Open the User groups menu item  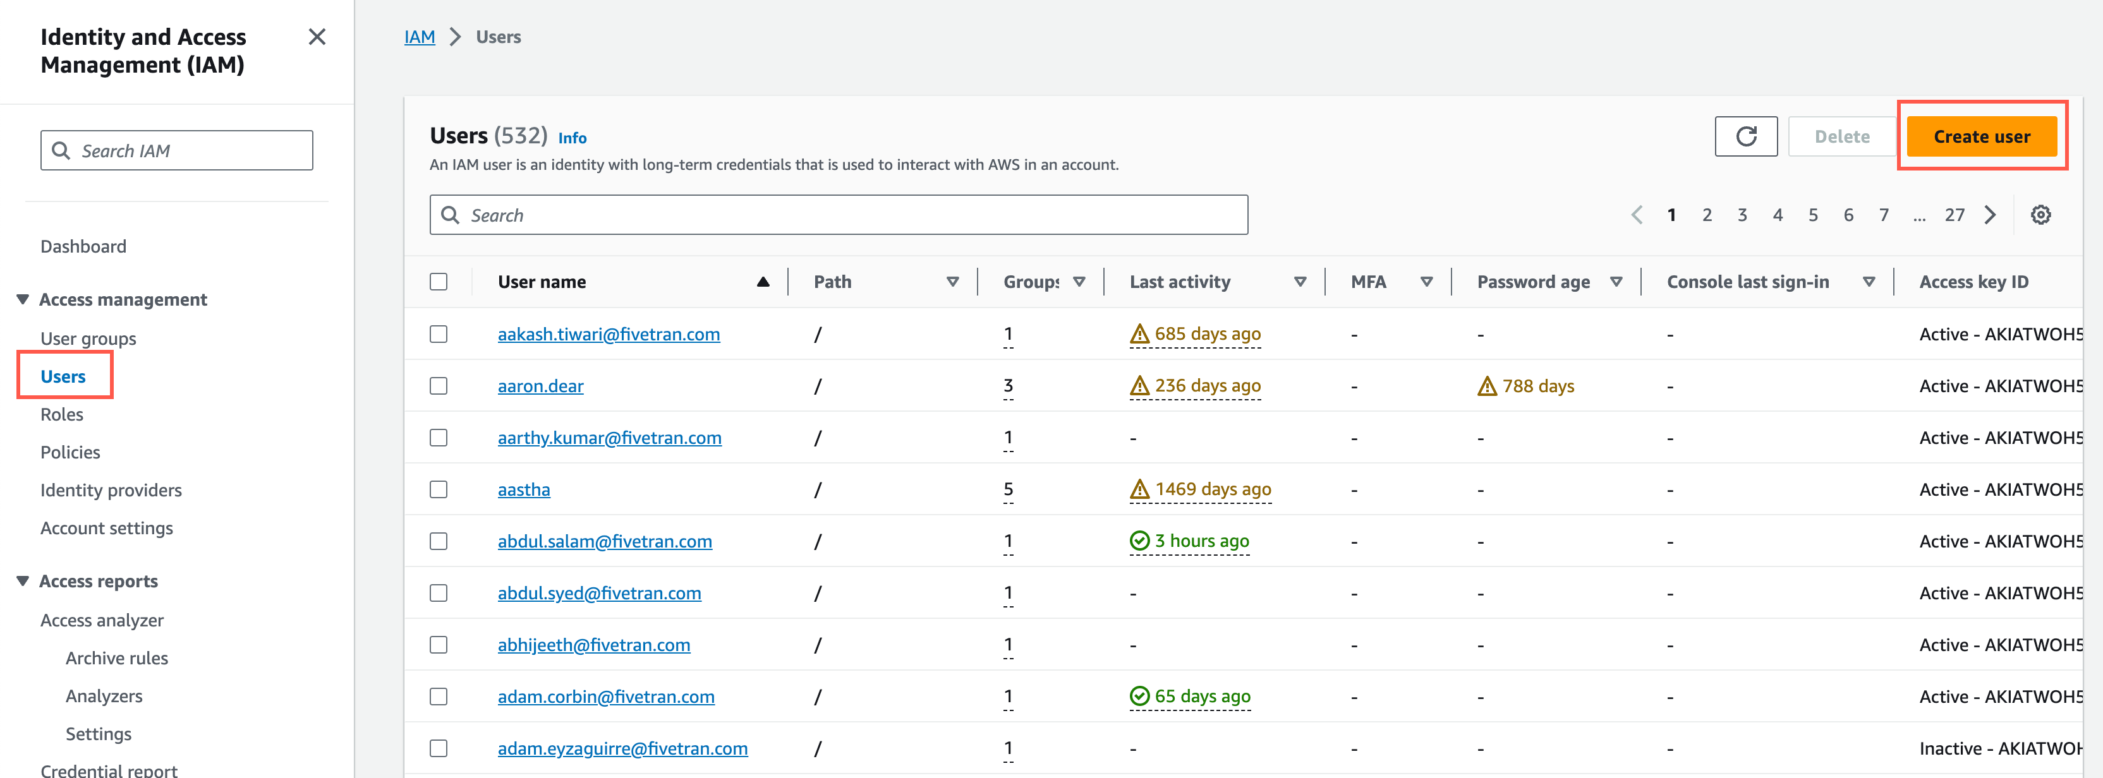[x=90, y=338]
